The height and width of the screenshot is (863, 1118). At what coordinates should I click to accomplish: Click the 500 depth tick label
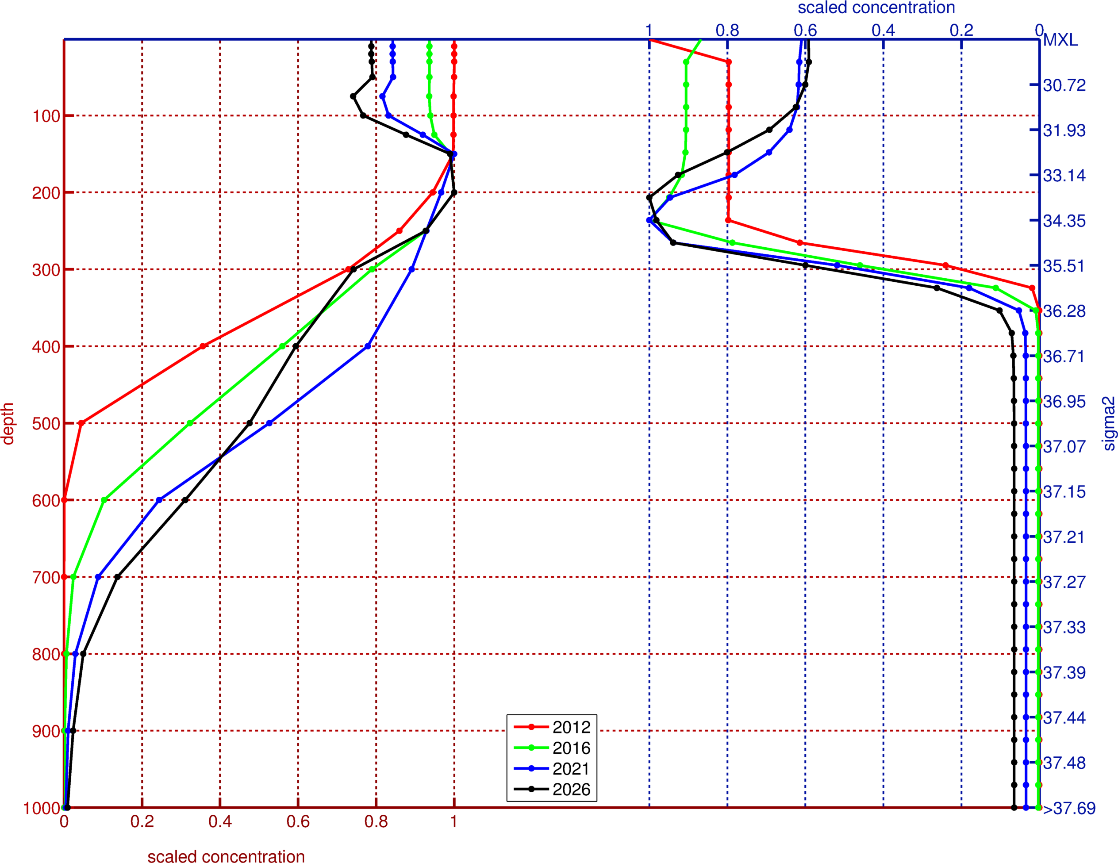(x=46, y=424)
